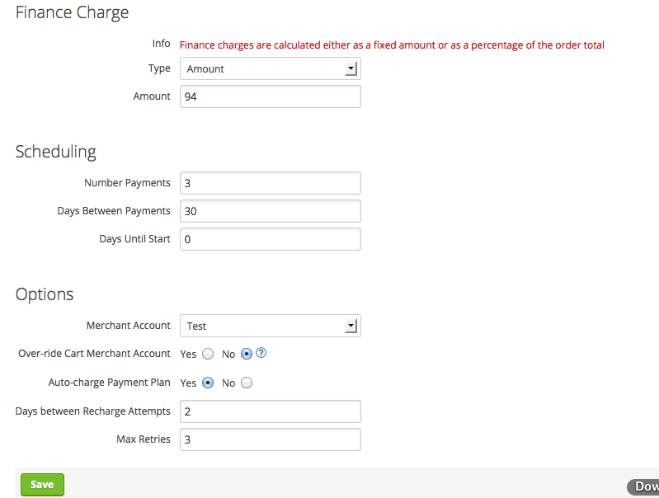The height and width of the screenshot is (498, 659).
Task: Click the Options section heading
Action: (45, 294)
